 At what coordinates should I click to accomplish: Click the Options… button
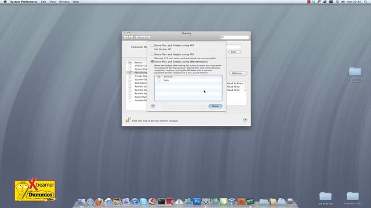point(238,73)
